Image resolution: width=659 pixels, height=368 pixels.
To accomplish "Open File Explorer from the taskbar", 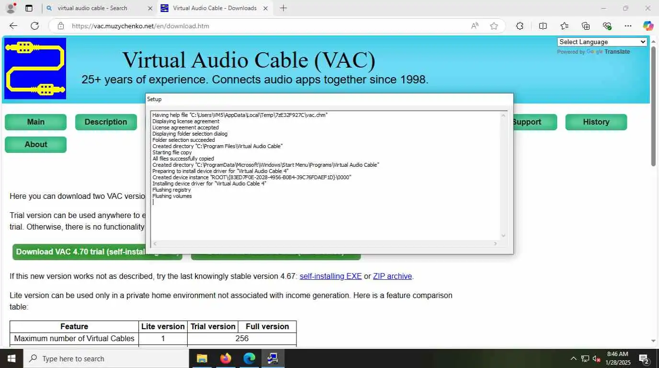I will tap(202, 358).
